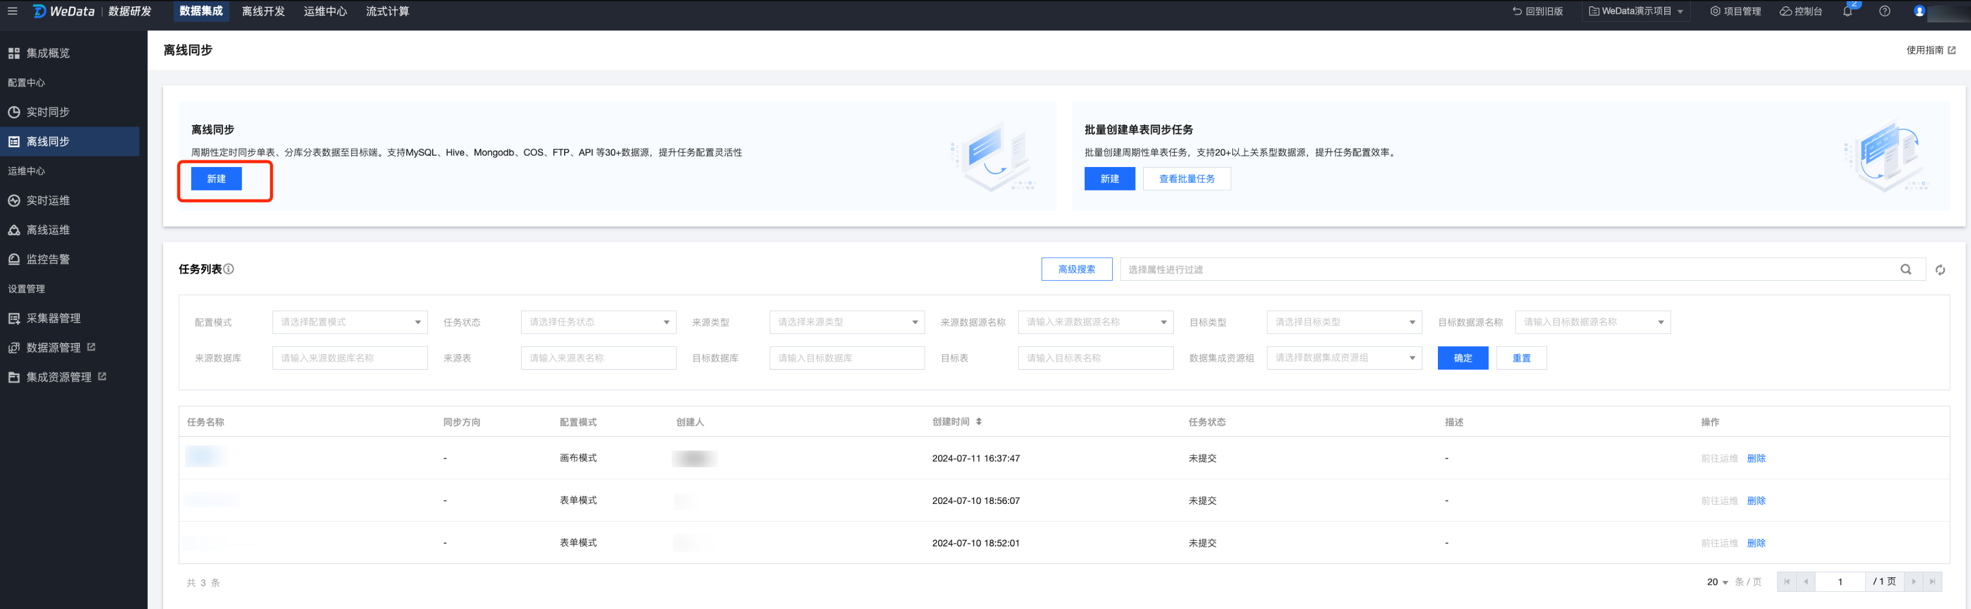Sort by 创建时间 column sort icon

(x=979, y=422)
